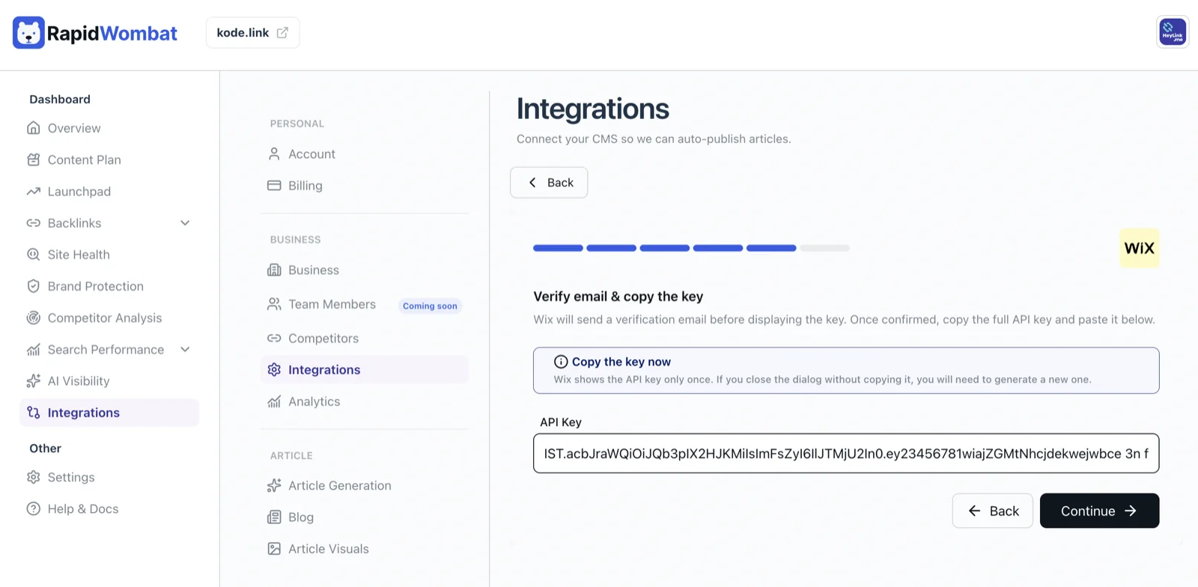
Task: Click the Back button below the subtitle
Action: coord(549,183)
